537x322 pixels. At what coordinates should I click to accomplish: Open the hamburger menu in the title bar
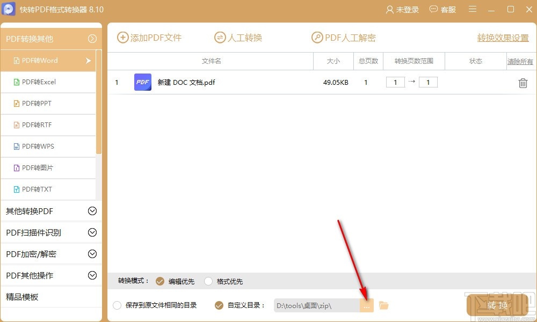[472, 9]
